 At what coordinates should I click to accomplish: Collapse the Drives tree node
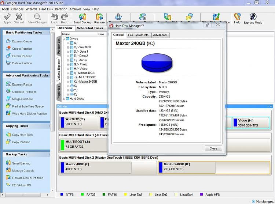(x=64, y=39)
